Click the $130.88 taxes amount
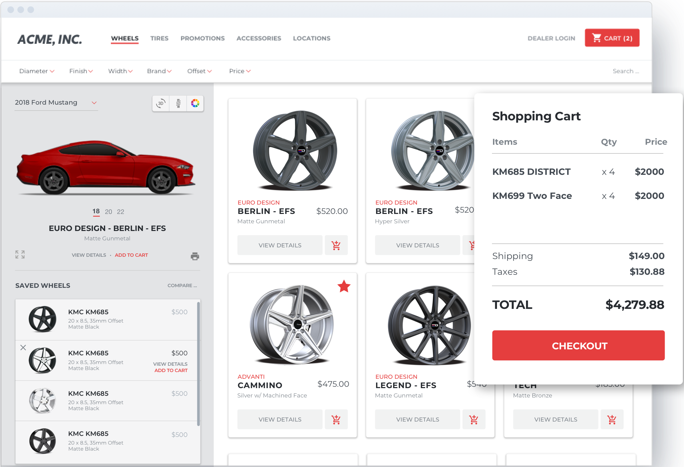The image size is (684, 467). pos(647,272)
